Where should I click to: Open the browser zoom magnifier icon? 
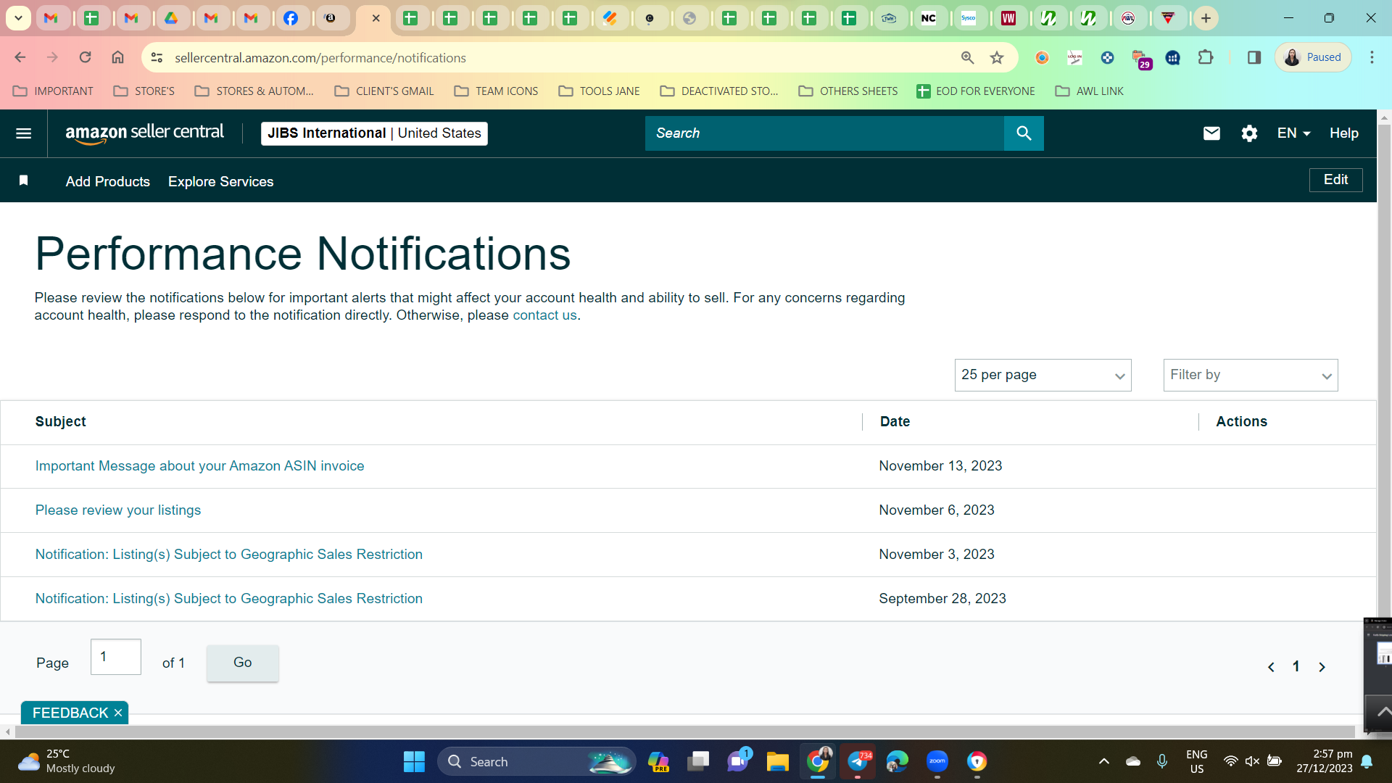coord(967,57)
